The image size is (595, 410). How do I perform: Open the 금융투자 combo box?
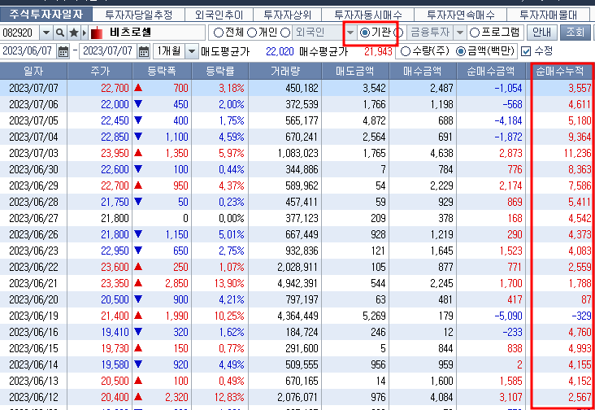pyautogui.click(x=436, y=33)
